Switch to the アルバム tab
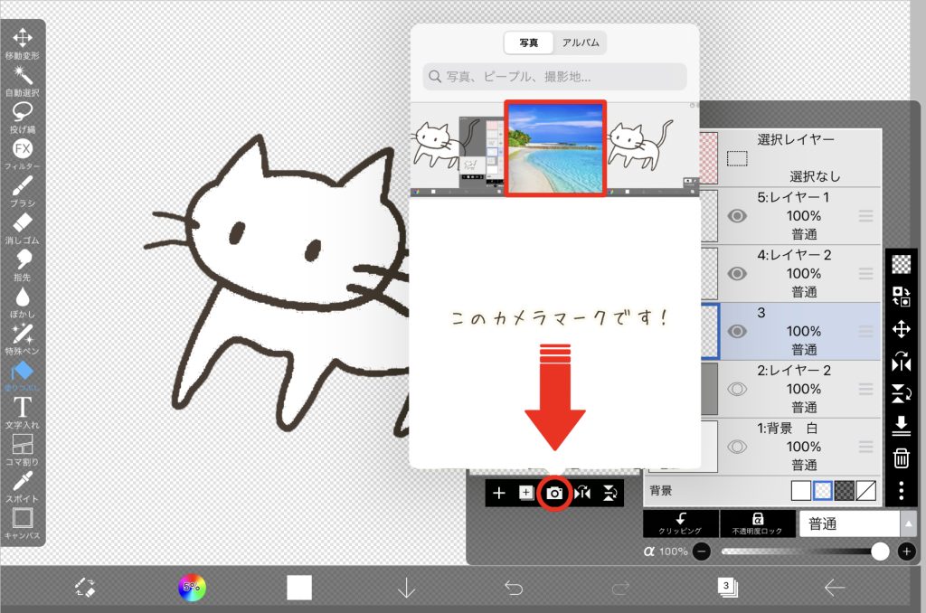The image size is (926, 613). [580, 42]
